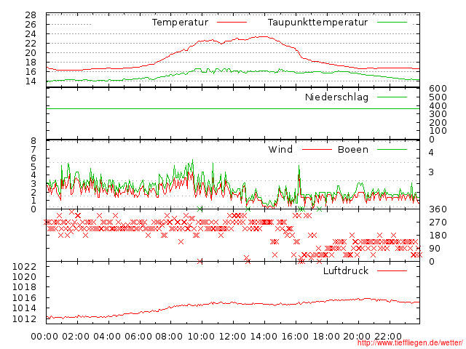The width and height of the screenshot is (466, 349).
Task: Click the 18 temperature axis value
Action: 31,63
